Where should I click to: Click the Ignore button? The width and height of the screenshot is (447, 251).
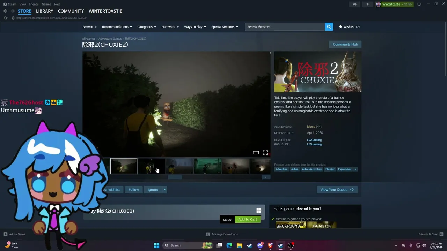[x=153, y=190]
